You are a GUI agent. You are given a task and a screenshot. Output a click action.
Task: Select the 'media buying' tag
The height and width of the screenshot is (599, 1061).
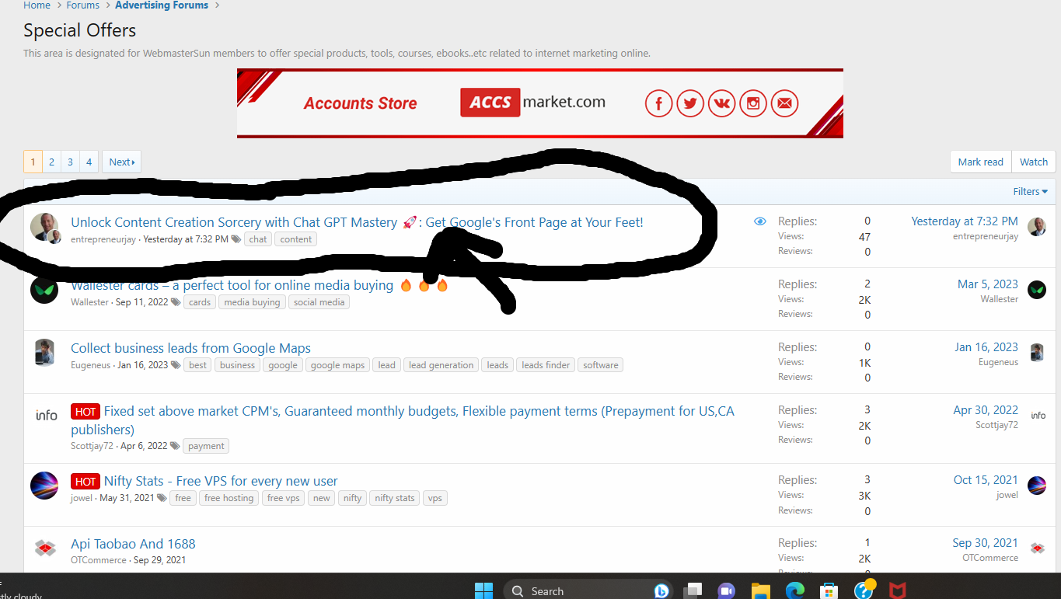point(252,302)
